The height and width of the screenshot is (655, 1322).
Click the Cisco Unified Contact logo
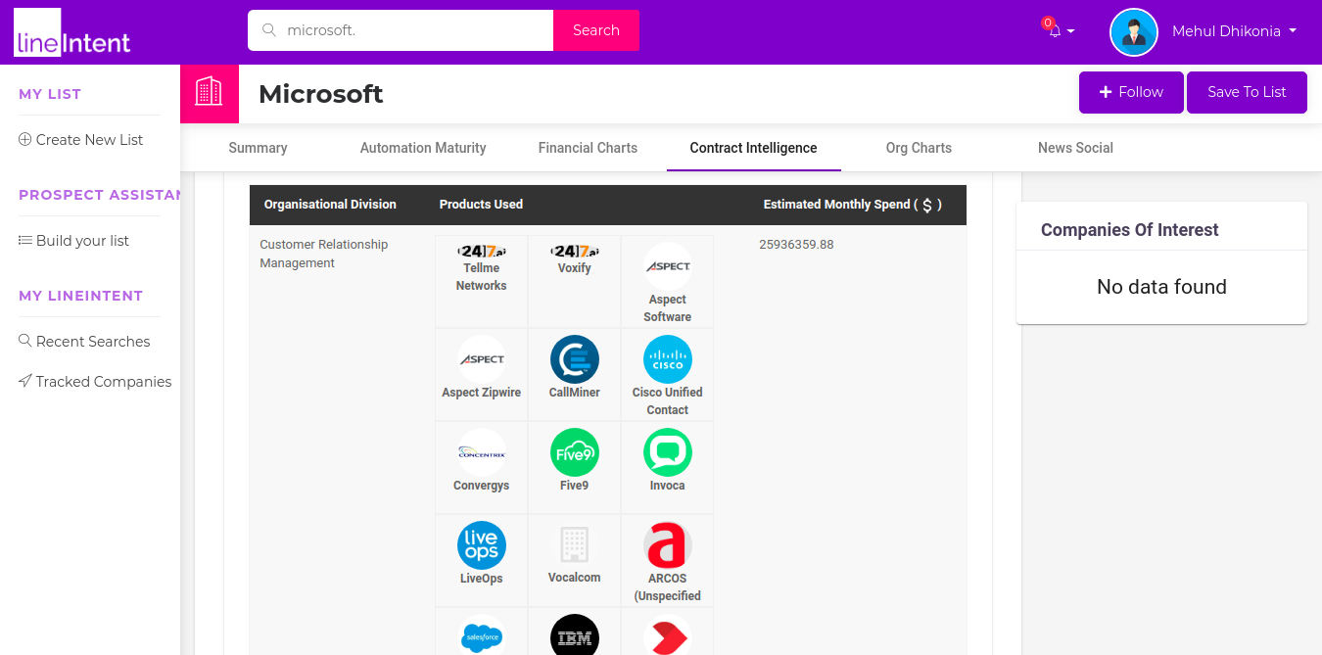pyautogui.click(x=668, y=359)
